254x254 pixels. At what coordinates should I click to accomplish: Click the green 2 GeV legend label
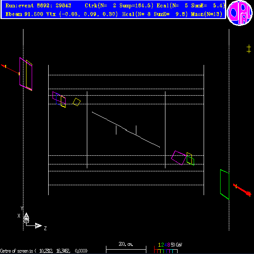[162, 244]
